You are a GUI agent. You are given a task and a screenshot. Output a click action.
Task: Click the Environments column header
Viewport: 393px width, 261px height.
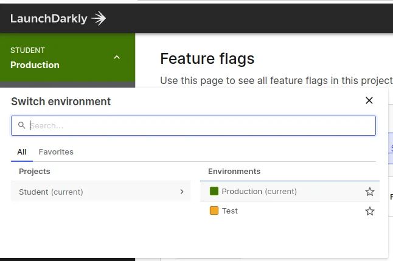[234, 172]
